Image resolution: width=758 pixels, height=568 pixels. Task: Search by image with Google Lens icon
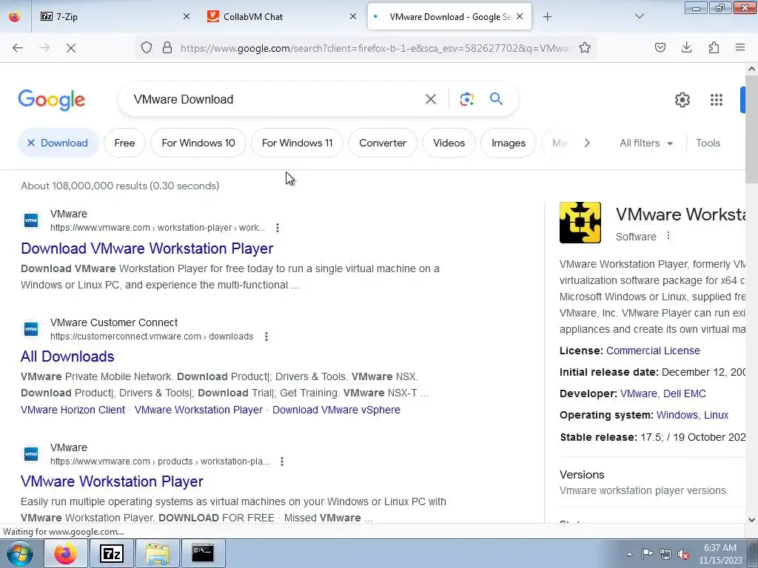pyautogui.click(x=466, y=100)
